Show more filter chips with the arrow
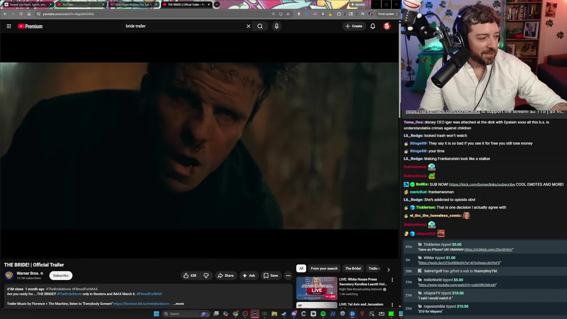 388,269
